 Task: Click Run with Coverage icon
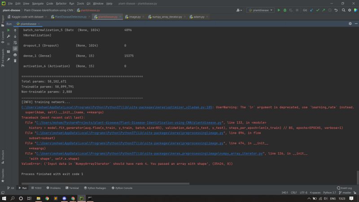tap(291, 10)
